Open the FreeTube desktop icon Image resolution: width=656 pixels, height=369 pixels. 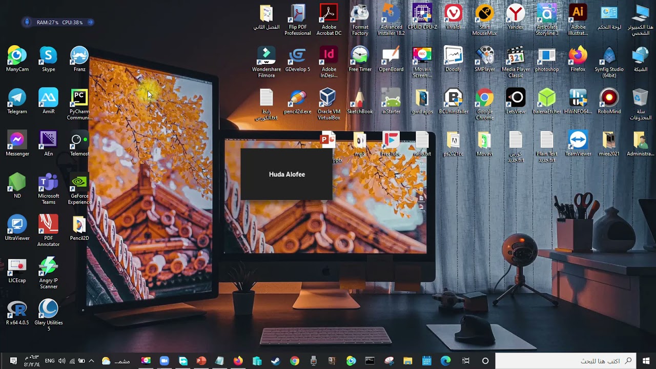click(391, 143)
